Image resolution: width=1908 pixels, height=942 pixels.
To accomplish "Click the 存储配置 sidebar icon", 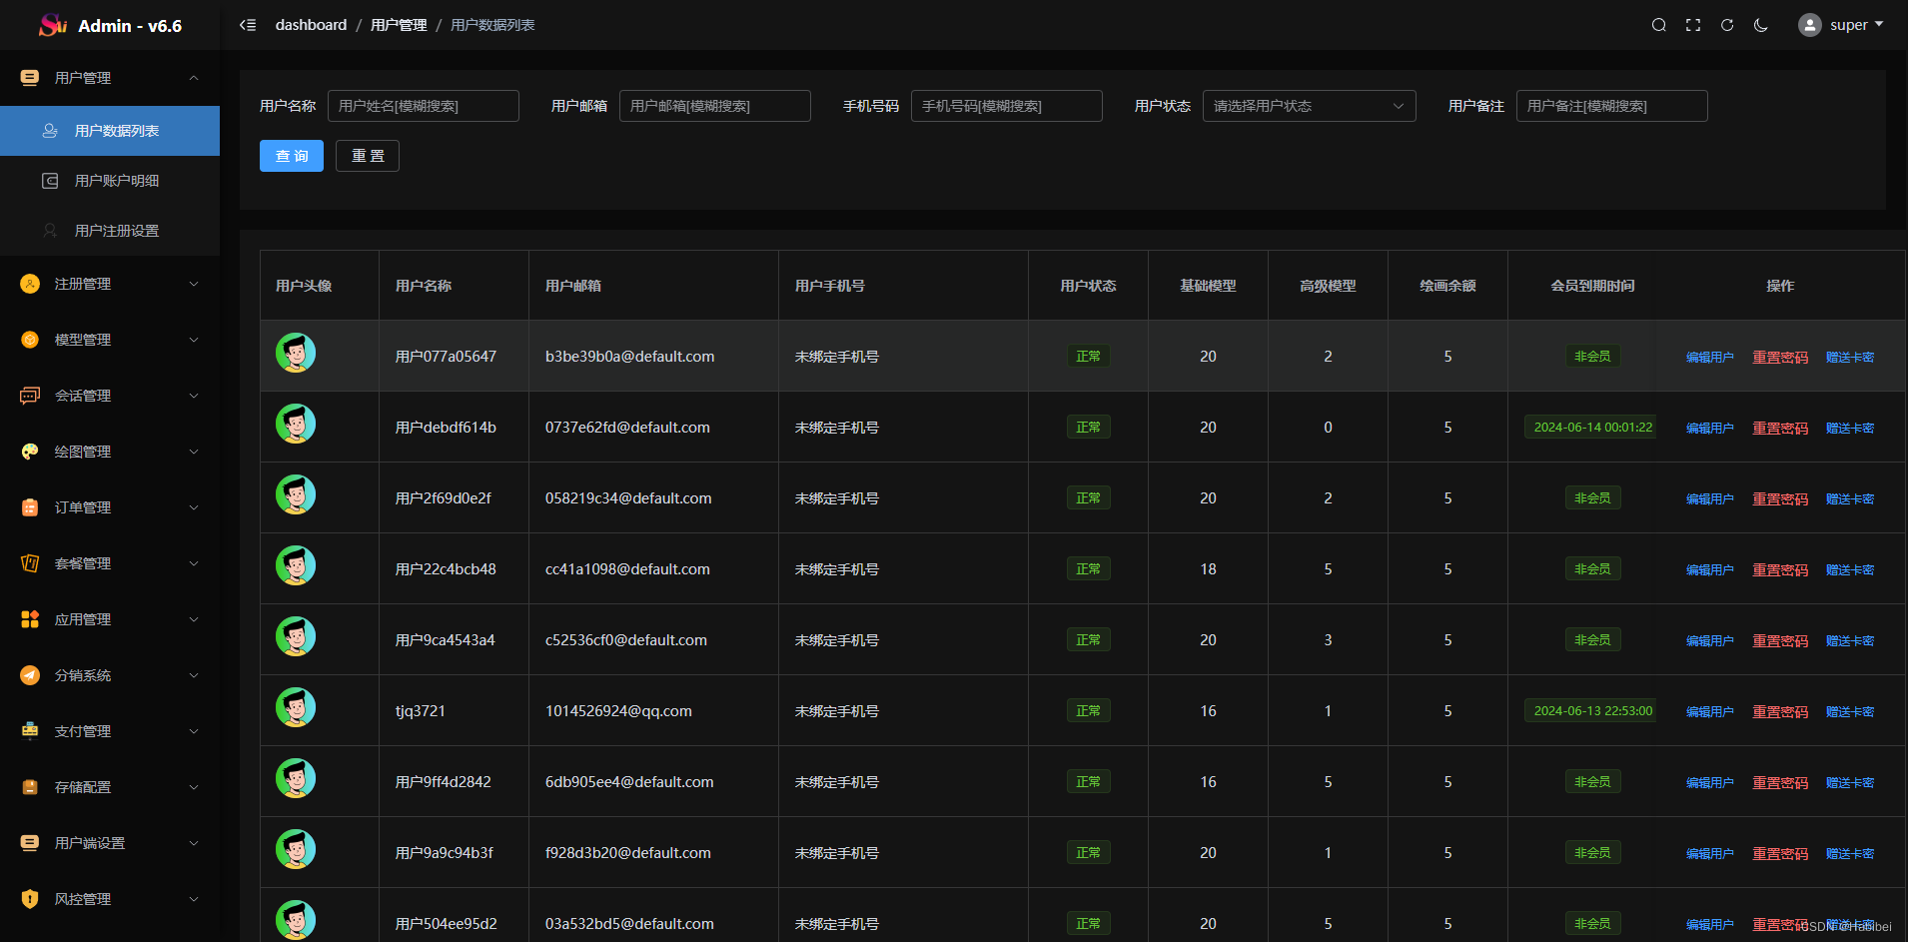I will pyautogui.click(x=30, y=787).
